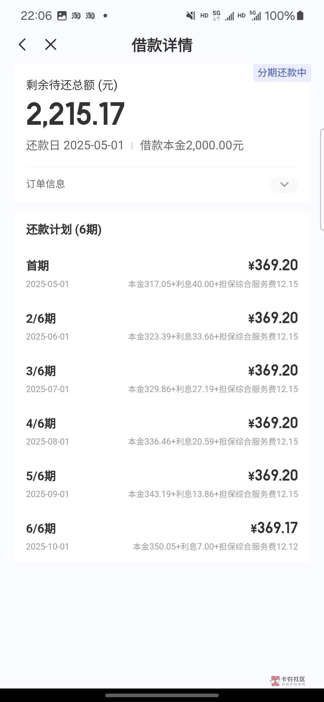
Task: Tap the X close page icon
Action: tap(50, 45)
